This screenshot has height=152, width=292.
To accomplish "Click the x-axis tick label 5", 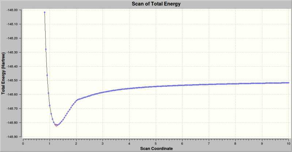I will click(156, 144).
